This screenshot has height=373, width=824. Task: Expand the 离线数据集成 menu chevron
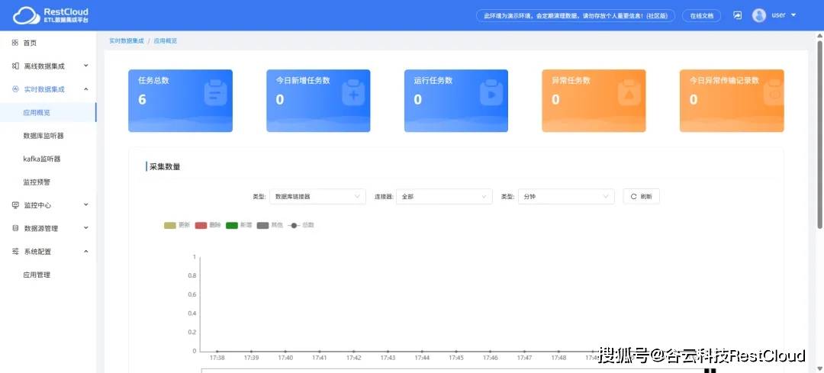[x=86, y=66]
